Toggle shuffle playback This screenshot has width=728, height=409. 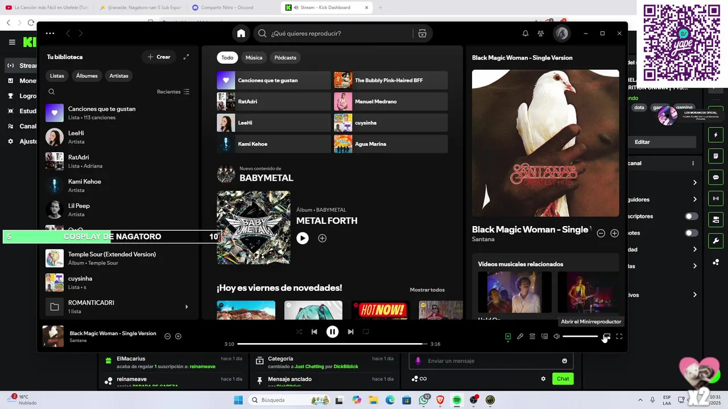pyautogui.click(x=299, y=332)
